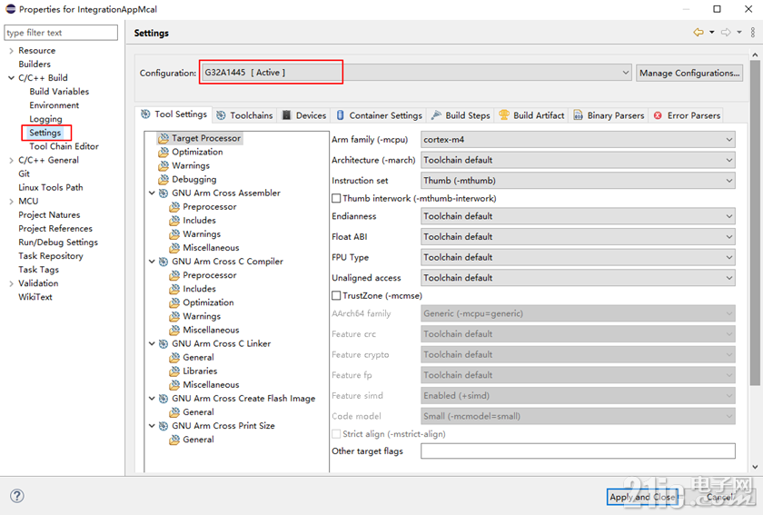Open the Configuration dropdown
The width and height of the screenshot is (763, 515).
click(416, 73)
